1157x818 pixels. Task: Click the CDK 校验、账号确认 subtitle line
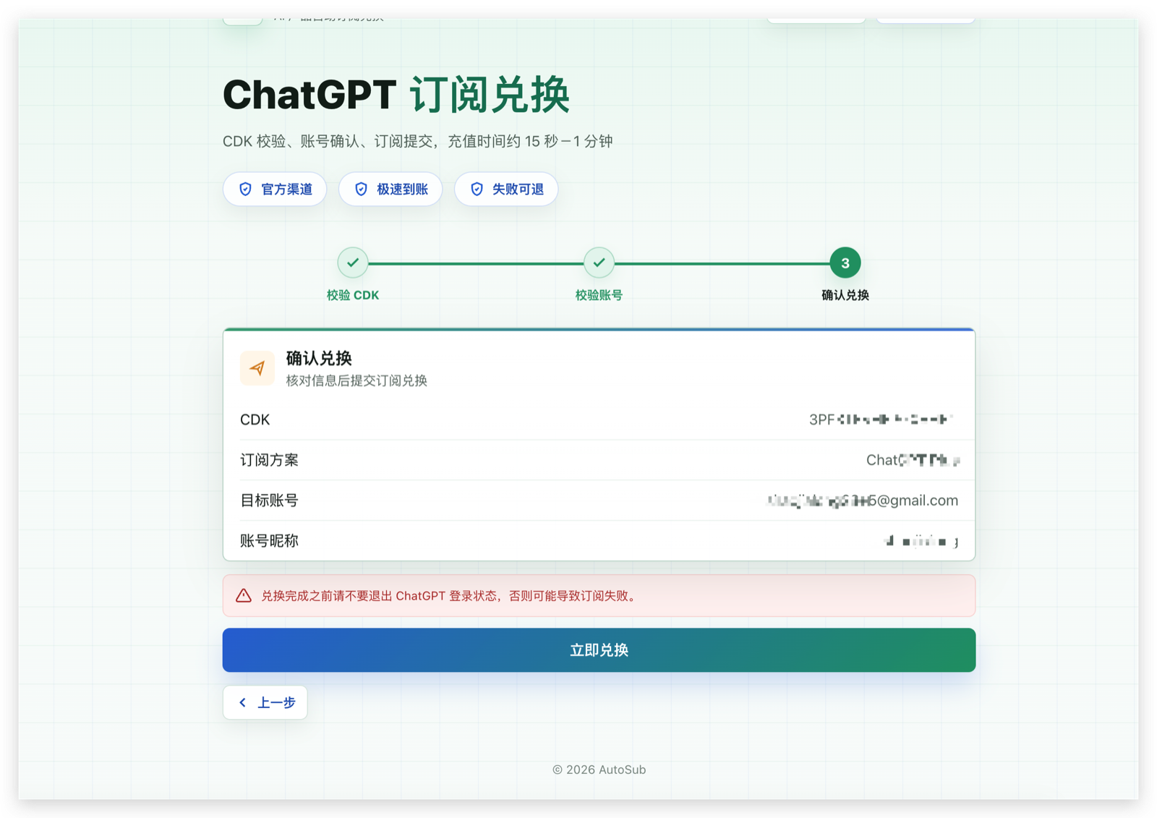click(x=418, y=141)
